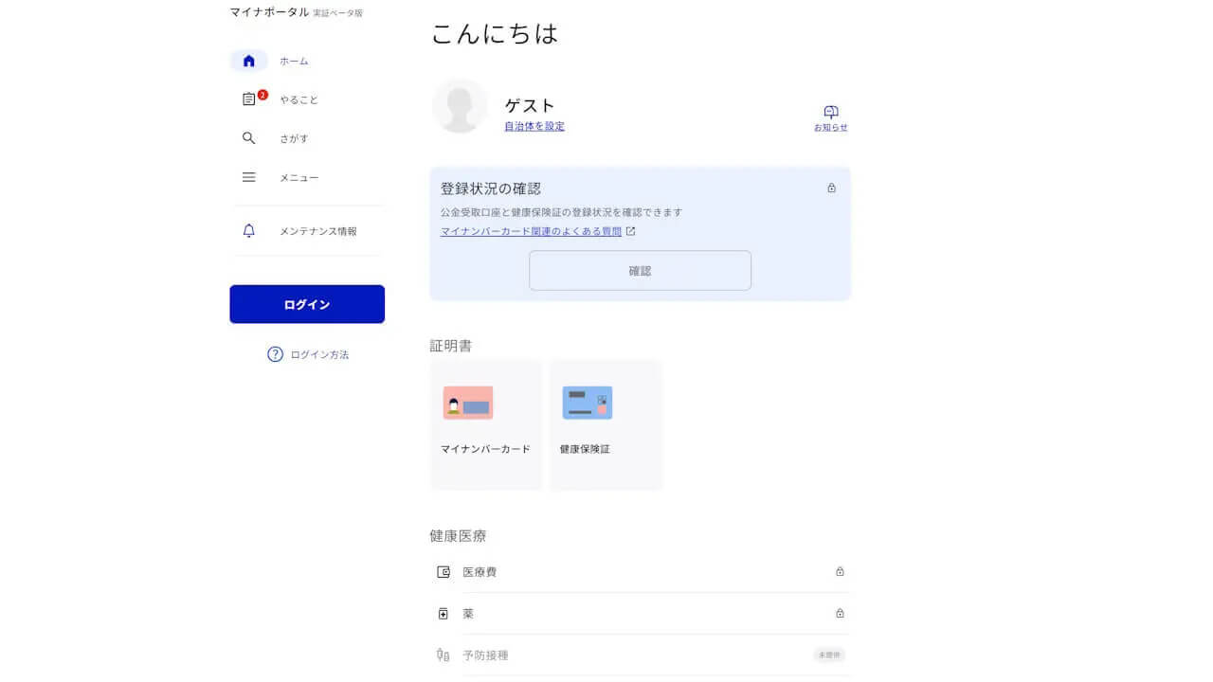Click the さがす magnifier search icon

pos(248,138)
